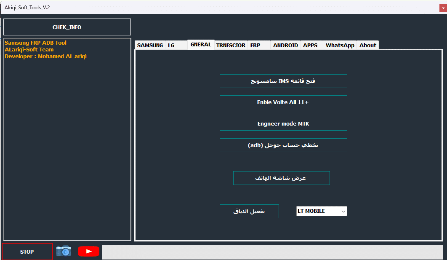Switch to the WhatsApp tab
This screenshot has height=260, width=447.
[339, 45]
